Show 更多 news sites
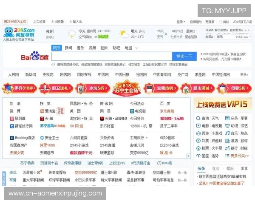 click(x=244, y=75)
